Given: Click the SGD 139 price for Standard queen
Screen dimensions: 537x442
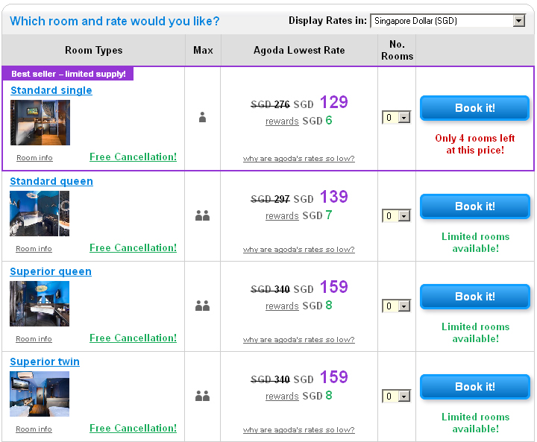Looking at the screenshot, I should pyautogui.click(x=334, y=197).
